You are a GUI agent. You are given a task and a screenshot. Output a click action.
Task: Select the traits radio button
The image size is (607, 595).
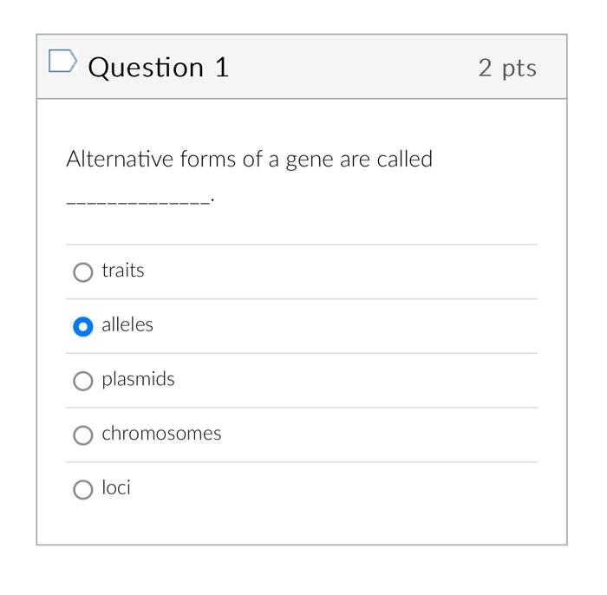pyautogui.click(x=82, y=272)
